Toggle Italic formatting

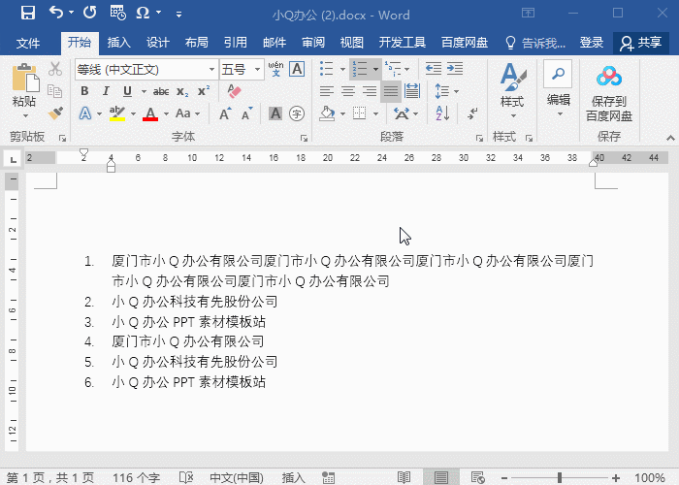104,91
